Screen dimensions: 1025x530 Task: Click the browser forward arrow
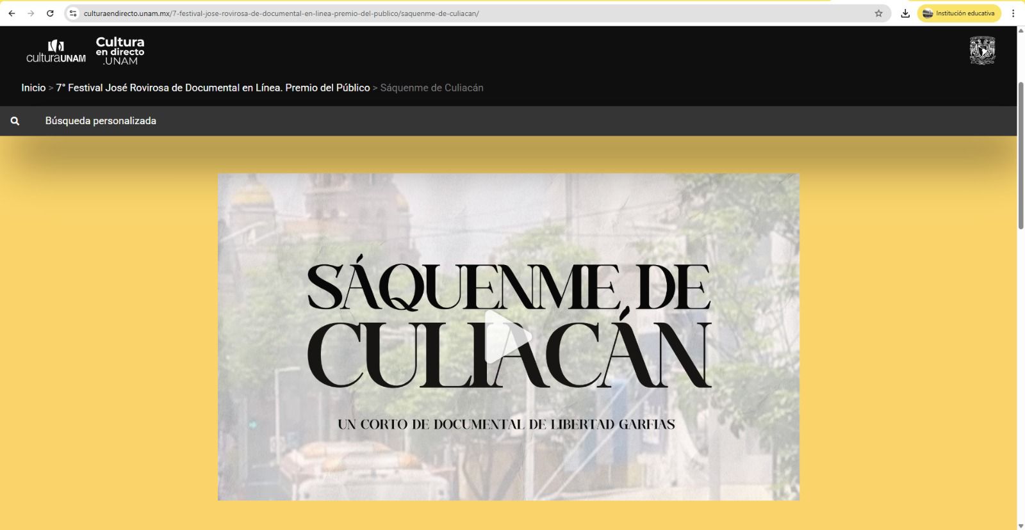point(31,13)
